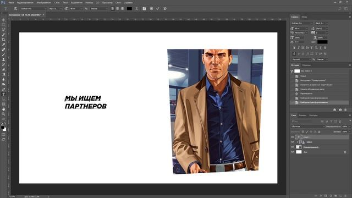Cancel current text edits
Image resolution: width=352 pixels, height=198 pixels.
pyautogui.click(x=152, y=9)
